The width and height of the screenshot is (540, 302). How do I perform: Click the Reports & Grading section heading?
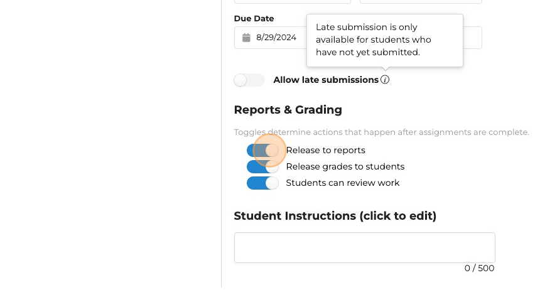tap(288, 110)
